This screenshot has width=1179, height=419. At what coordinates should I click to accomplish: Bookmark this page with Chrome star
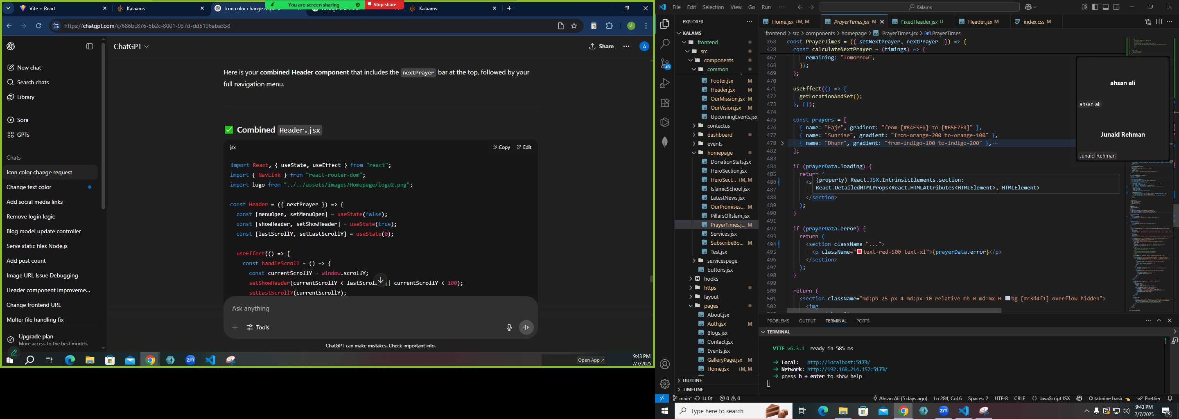point(574,26)
